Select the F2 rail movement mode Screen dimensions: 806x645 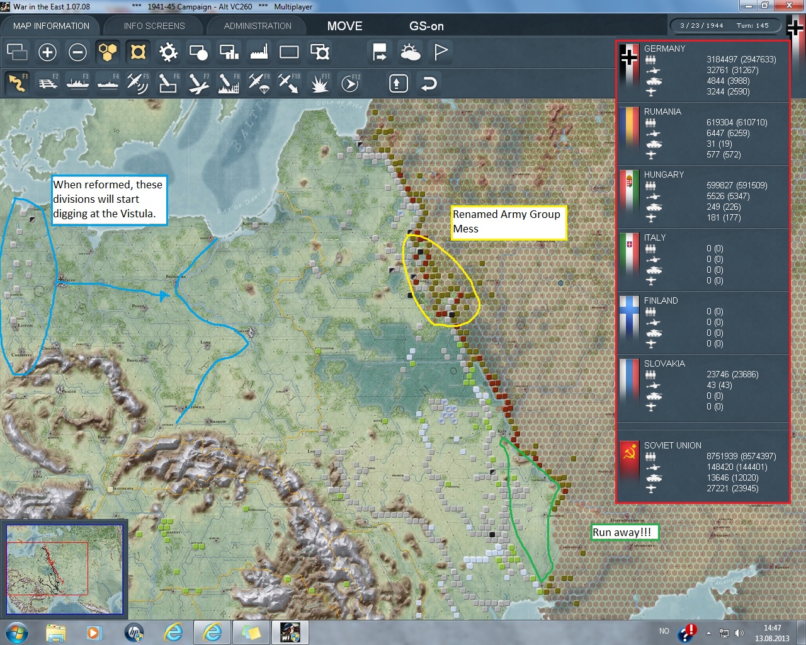48,83
